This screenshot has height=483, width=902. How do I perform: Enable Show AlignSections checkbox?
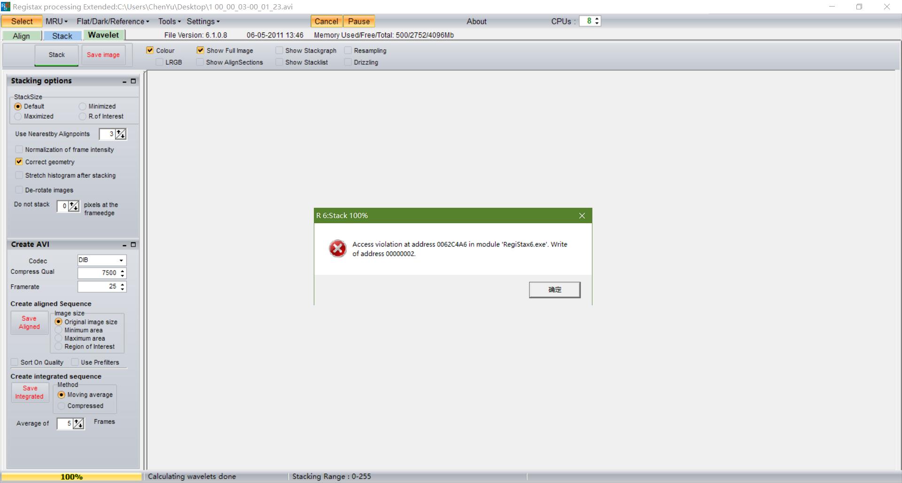200,62
